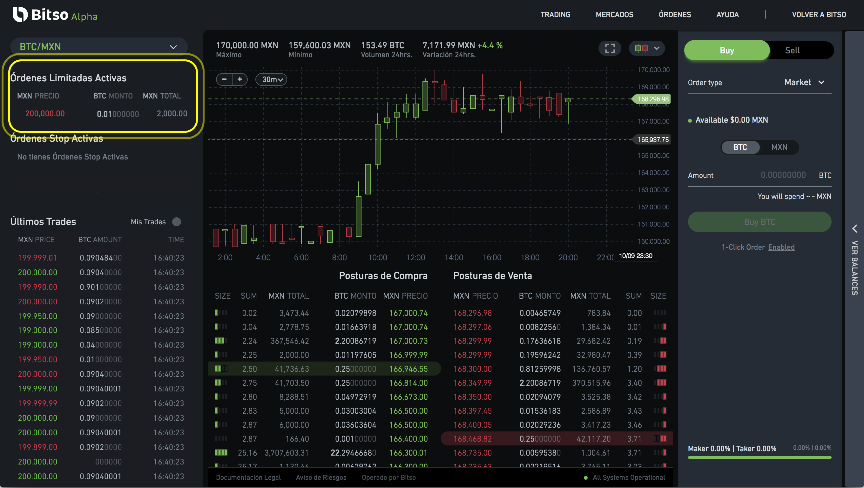The height and width of the screenshot is (488, 864).
Task: Select BTC amount currency
Action: pos(740,147)
